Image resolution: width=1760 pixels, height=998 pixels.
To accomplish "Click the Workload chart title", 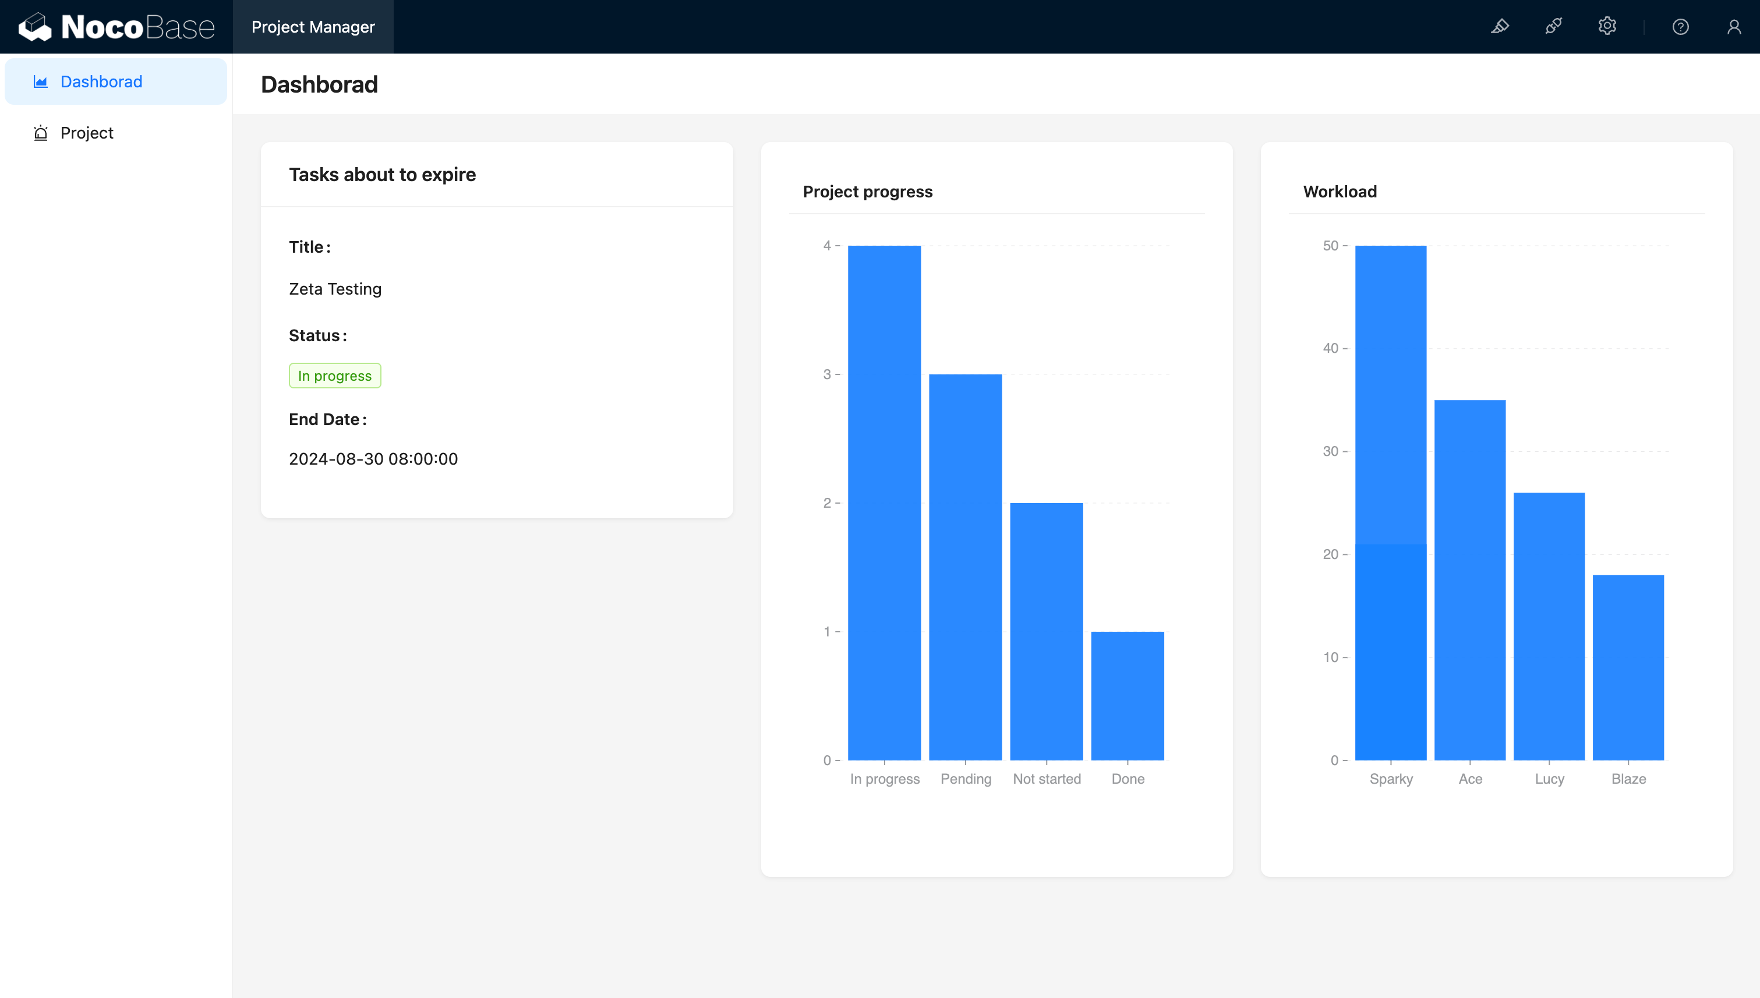I will [1340, 191].
